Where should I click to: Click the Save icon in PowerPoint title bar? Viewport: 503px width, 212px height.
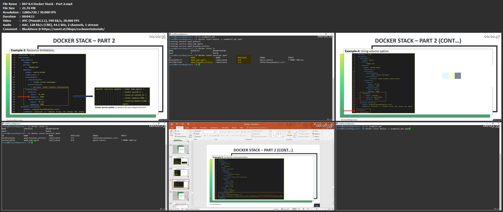(x=172, y=124)
